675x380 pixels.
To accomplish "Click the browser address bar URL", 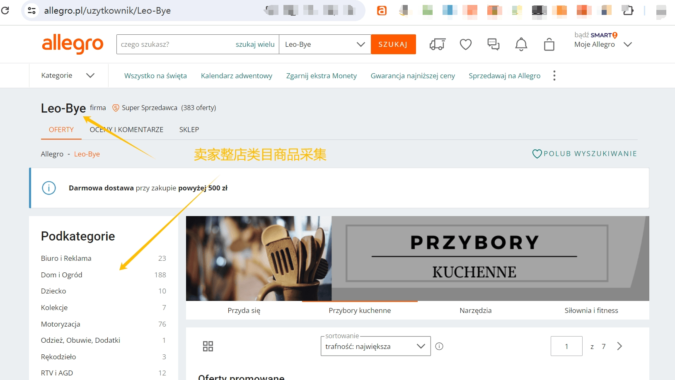I will (107, 10).
